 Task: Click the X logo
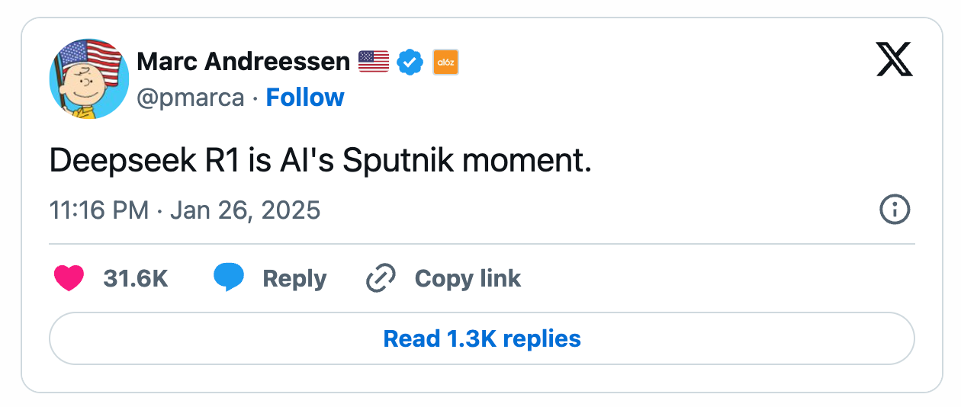(895, 59)
